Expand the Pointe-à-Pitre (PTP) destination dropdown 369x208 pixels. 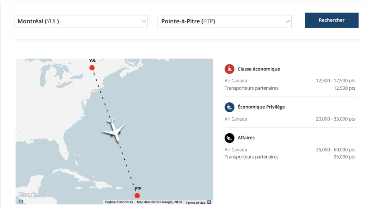click(x=224, y=21)
